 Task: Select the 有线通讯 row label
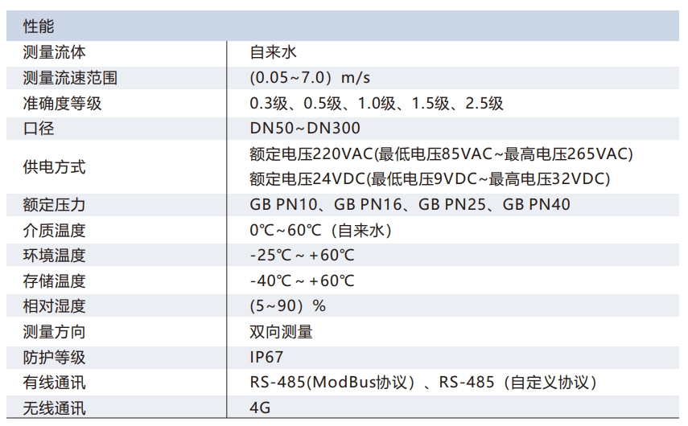55,383
